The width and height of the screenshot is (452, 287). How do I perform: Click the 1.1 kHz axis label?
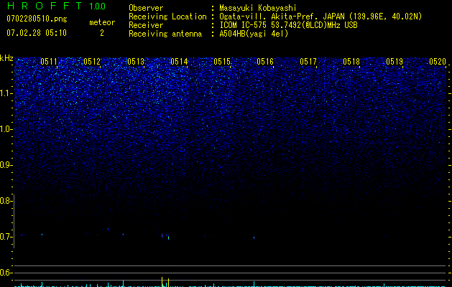[6, 93]
